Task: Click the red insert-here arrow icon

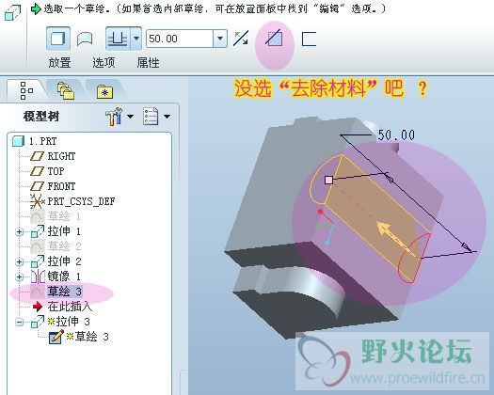Action: [x=38, y=307]
